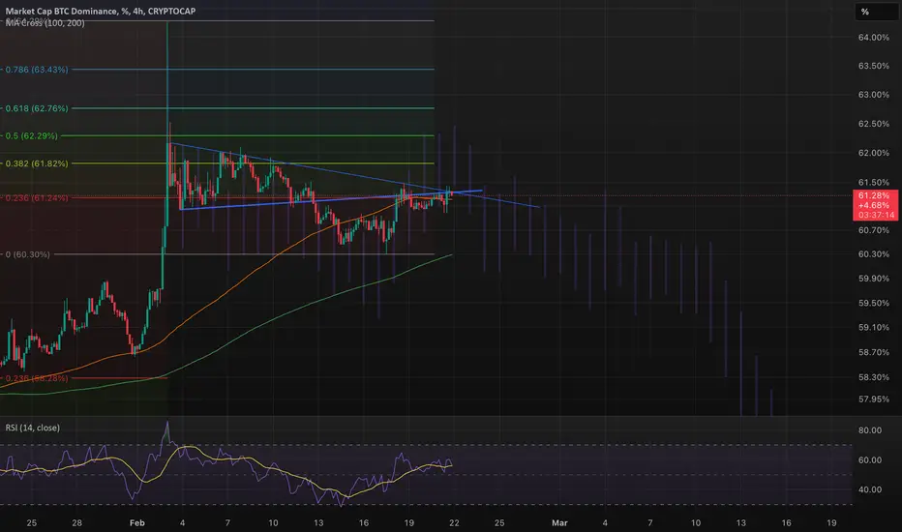
Task: Click the 62.50% tick on price axis
Action: pos(873,124)
